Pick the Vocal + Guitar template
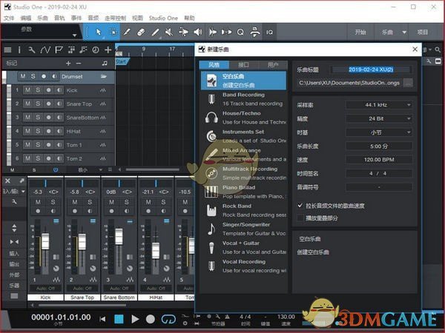The height and width of the screenshot is (333, 445). [x=243, y=247]
